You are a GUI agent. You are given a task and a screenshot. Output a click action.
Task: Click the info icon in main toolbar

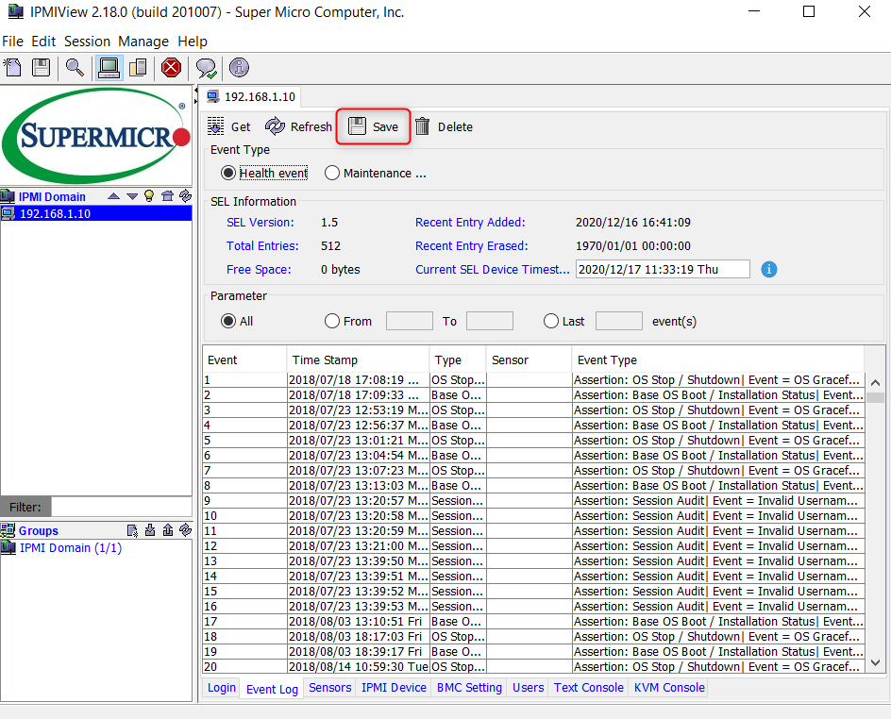(239, 68)
